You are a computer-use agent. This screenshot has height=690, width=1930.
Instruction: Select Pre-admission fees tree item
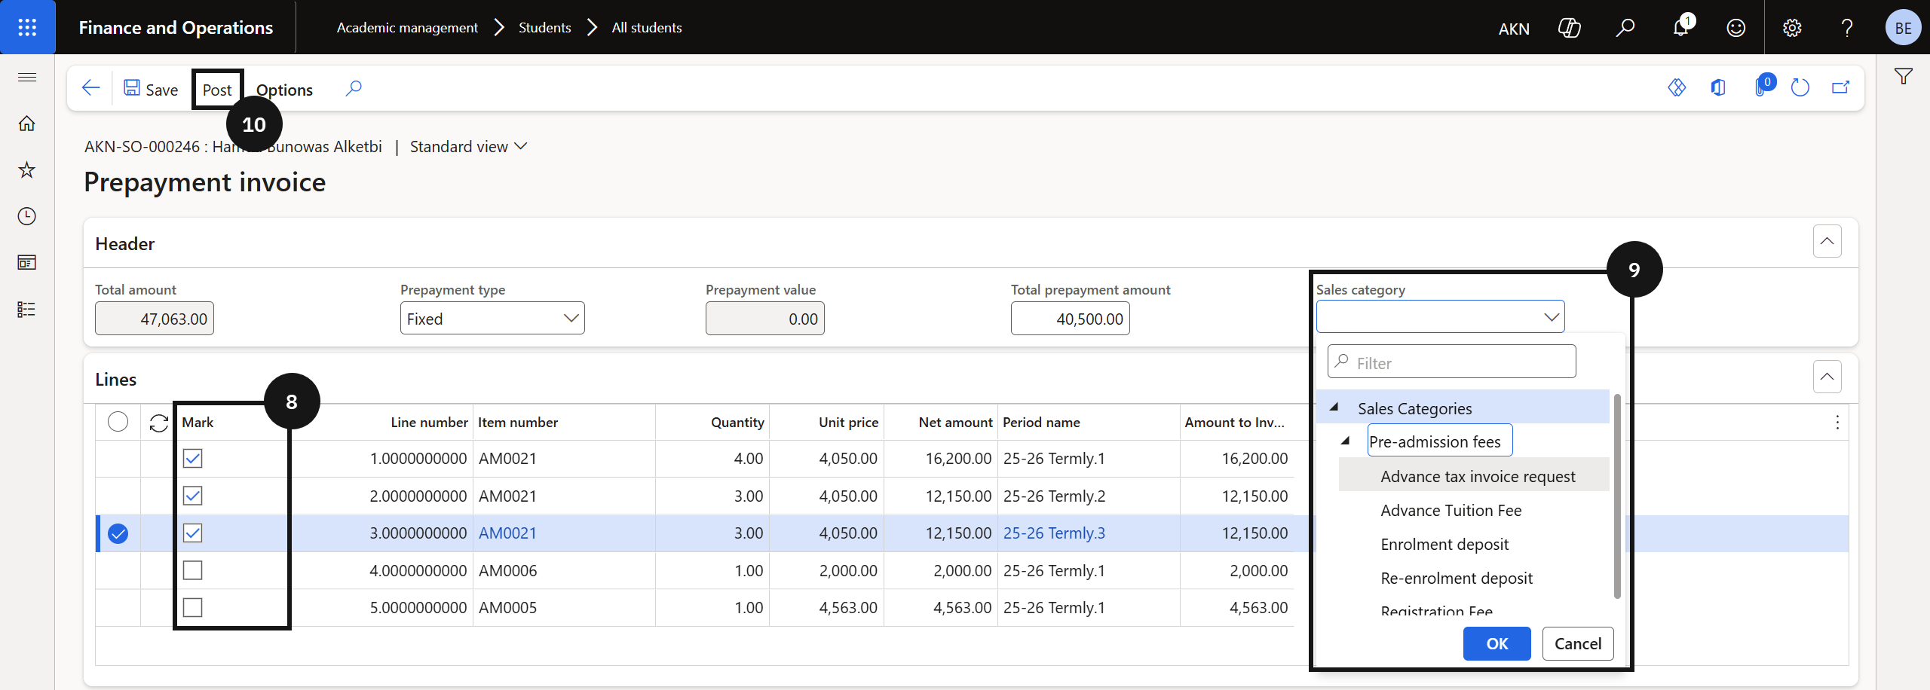point(1439,441)
